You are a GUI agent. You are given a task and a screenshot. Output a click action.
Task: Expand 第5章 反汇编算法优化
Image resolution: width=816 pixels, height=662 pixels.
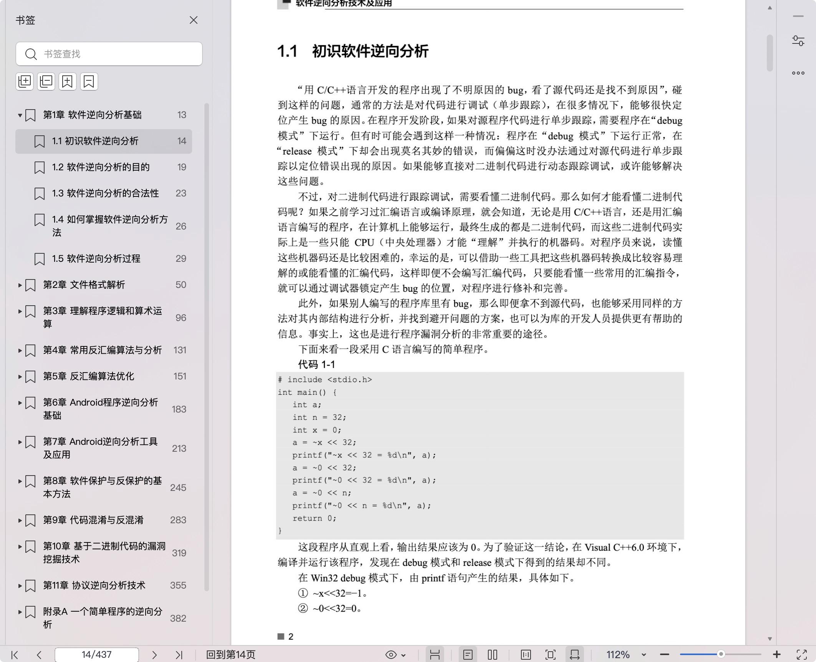[20, 376]
